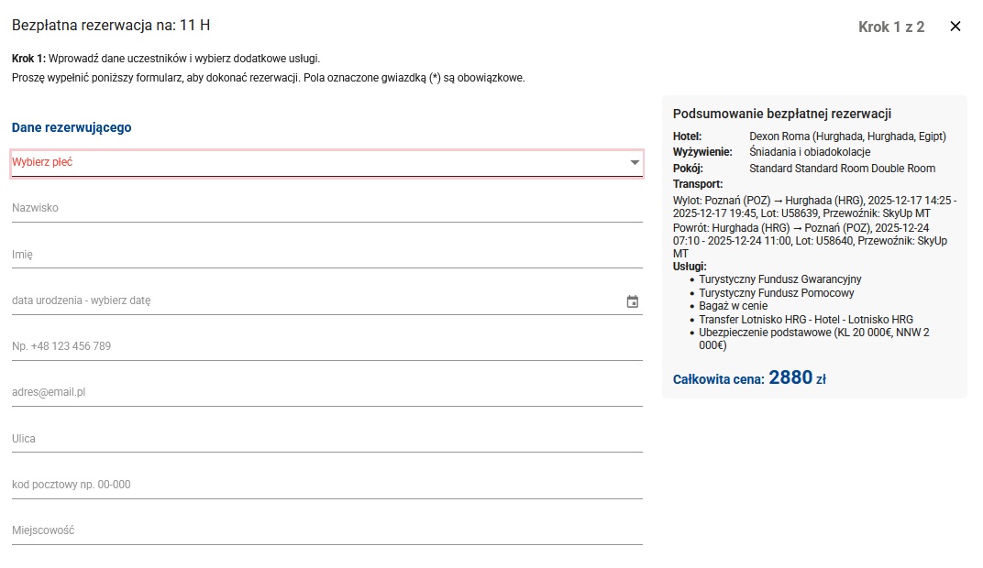
Task: Select the 'data urodzenia' date field
Action: pos(312,300)
